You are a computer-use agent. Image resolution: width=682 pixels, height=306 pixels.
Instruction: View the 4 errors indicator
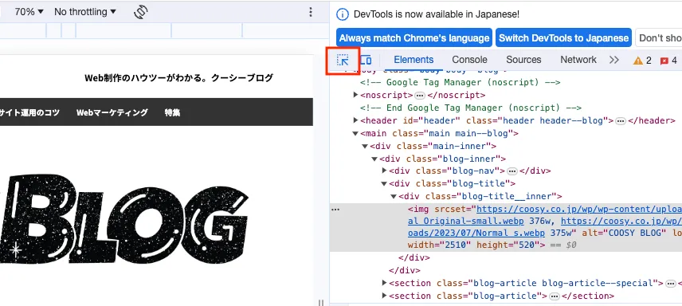tap(668, 61)
